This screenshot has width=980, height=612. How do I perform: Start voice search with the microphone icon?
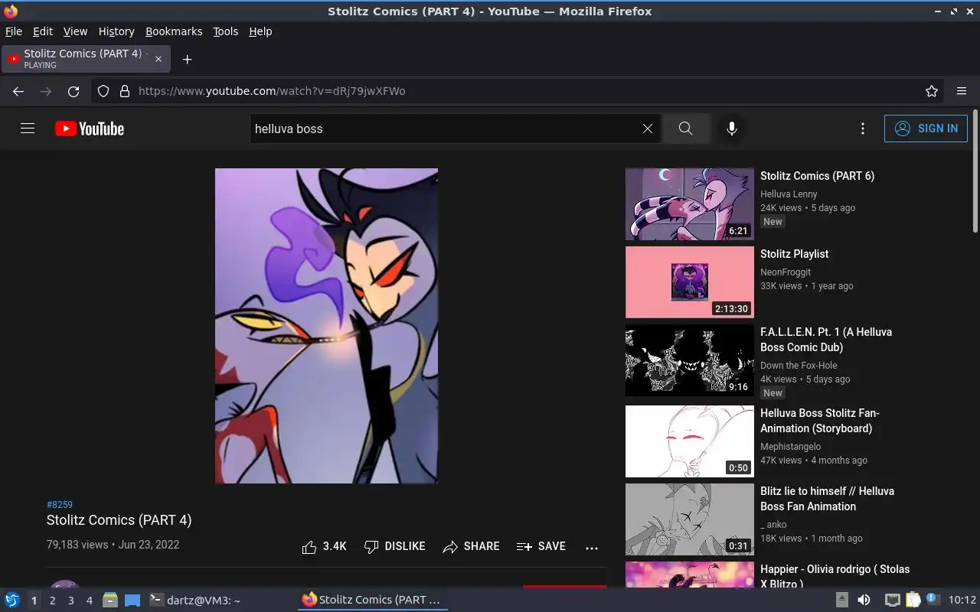(x=732, y=129)
